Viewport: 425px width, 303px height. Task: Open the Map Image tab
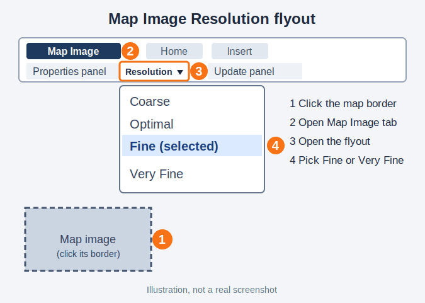(74, 51)
